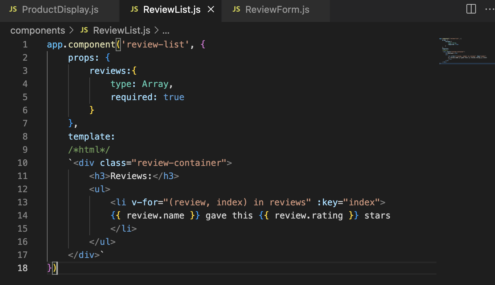Click the components breadcrumb
The width and height of the screenshot is (495, 285).
(x=38, y=30)
